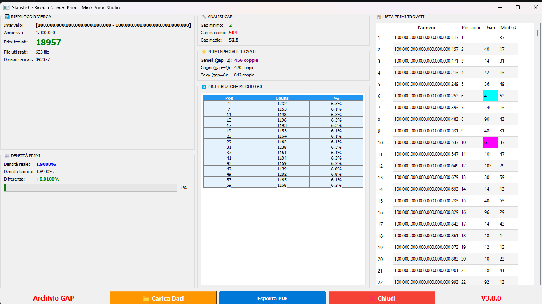
Task: Click the Carica Dati button
Action: [163, 298]
